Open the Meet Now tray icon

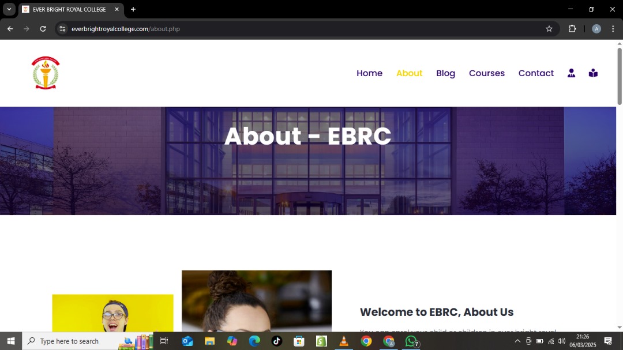pos(528,341)
